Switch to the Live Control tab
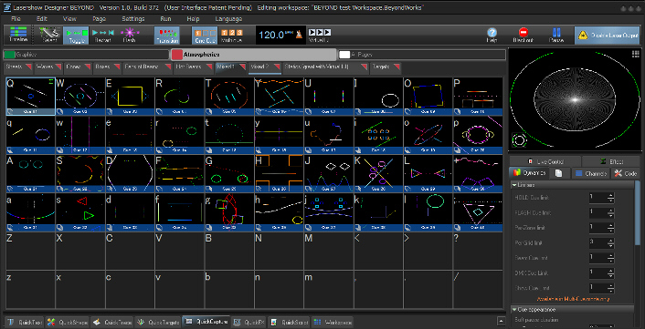The width and height of the screenshot is (645, 329). (545, 161)
